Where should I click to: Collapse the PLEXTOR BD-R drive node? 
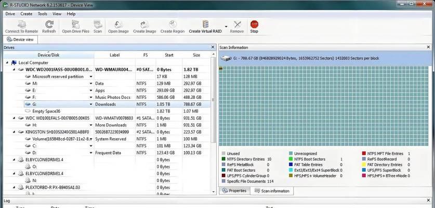click(14, 187)
